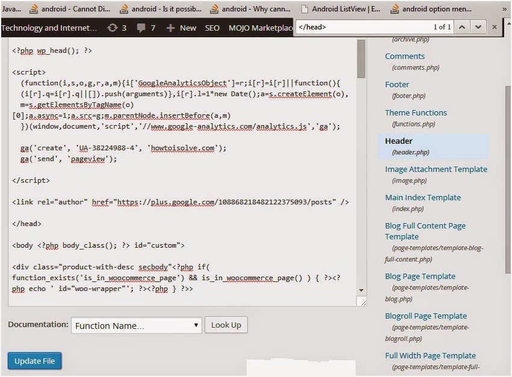This screenshot has width=512, height=377.
Task: Select Header template file
Action: [x=398, y=141]
